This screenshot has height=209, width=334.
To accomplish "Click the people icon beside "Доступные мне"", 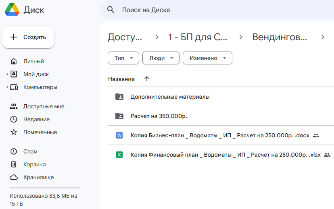I will pos(14,107).
